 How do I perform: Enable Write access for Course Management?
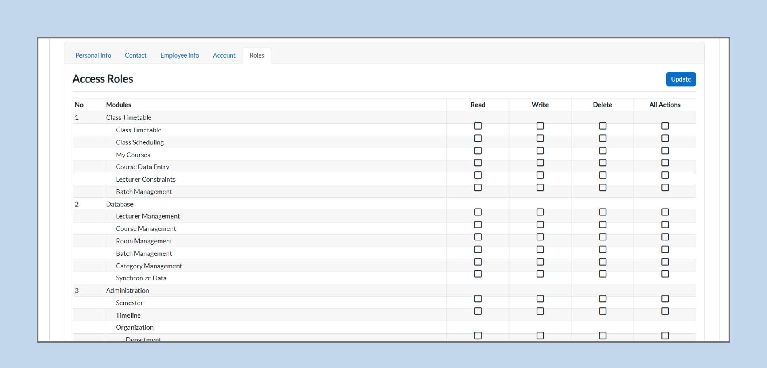point(540,225)
